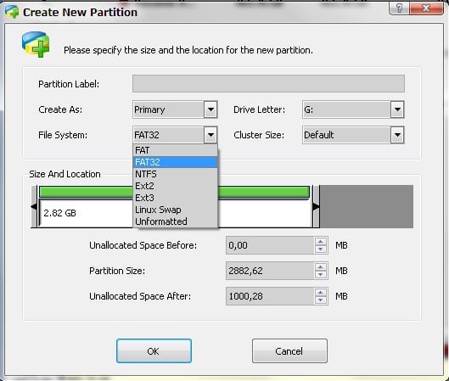Decrease Unallocated Space After with down arrow
The image size is (449, 381).
(x=321, y=300)
